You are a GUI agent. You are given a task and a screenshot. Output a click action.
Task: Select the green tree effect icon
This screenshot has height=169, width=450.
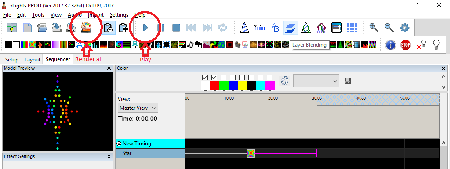point(341,45)
